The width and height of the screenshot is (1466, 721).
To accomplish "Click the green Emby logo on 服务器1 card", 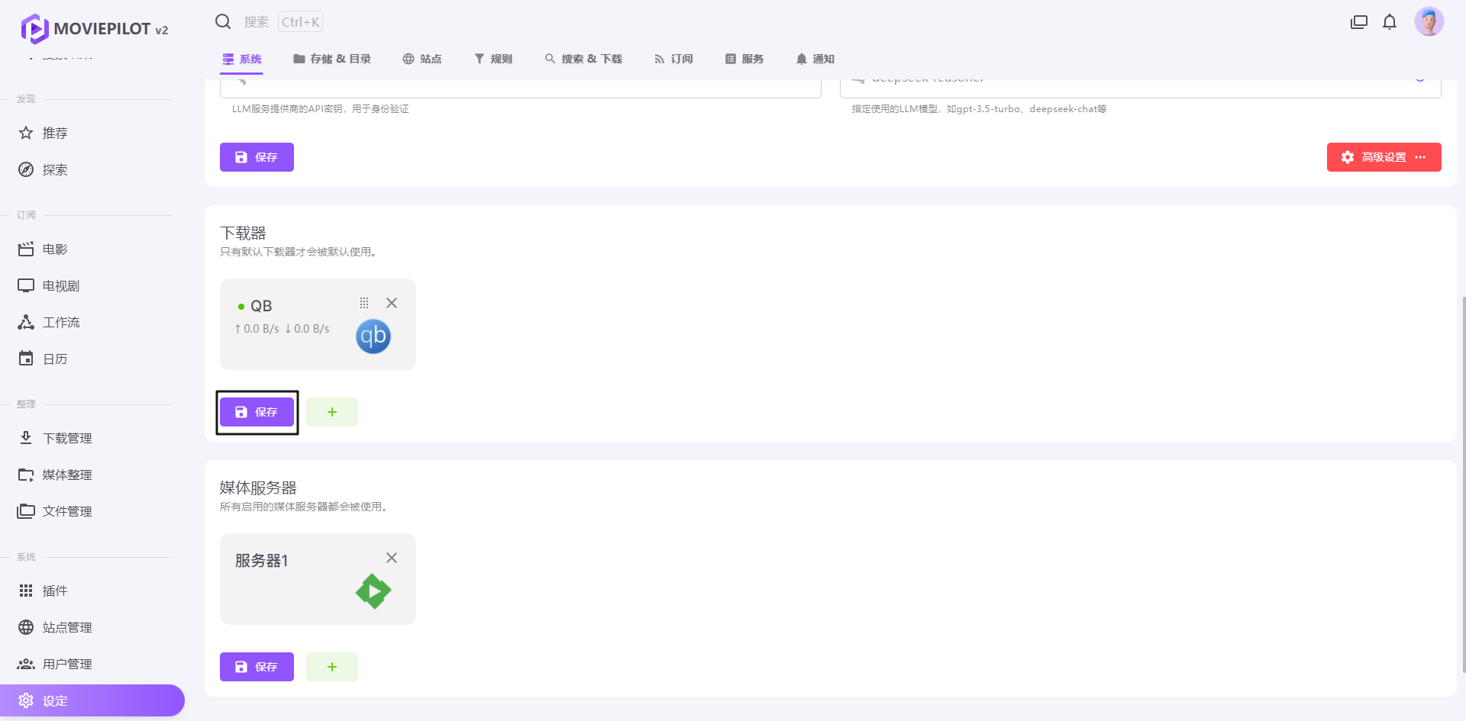I will [x=373, y=591].
